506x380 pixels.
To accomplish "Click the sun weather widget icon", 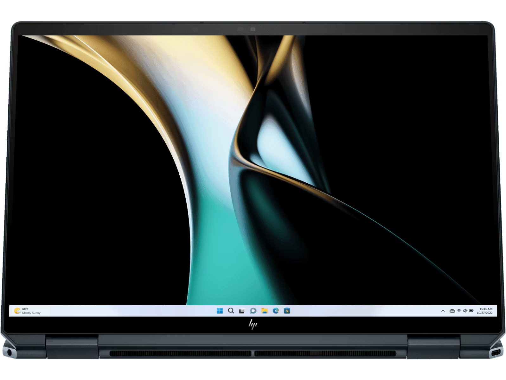I will (x=17, y=311).
